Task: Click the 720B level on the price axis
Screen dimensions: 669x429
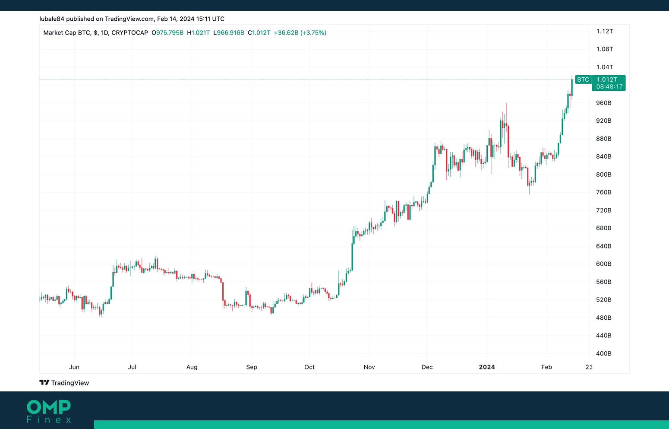Action: (604, 210)
